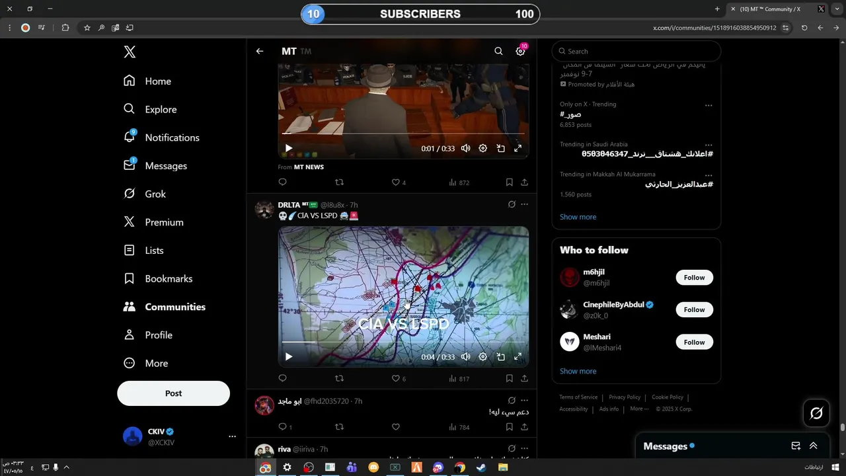
Task: Ask Grok about DRLTA's post
Action: pyautogui.click(x=512, y=204)
